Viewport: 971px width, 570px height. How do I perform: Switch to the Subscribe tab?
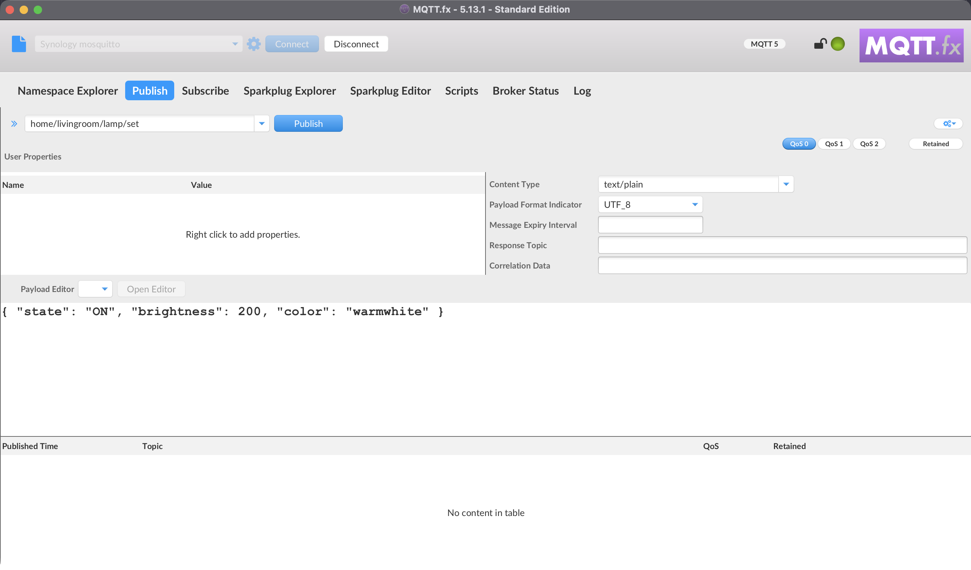205,91
